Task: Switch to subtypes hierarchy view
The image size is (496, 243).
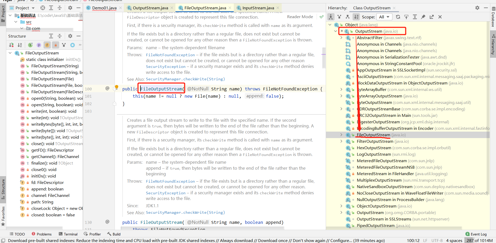Action: tap(348, 17)
